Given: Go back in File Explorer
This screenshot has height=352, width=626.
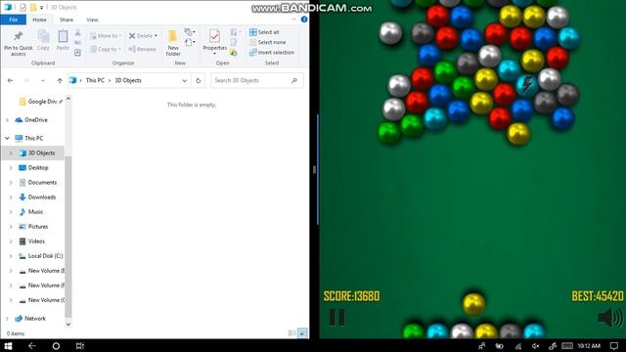Looking at the screenshot, I should (x=11, y=80).
